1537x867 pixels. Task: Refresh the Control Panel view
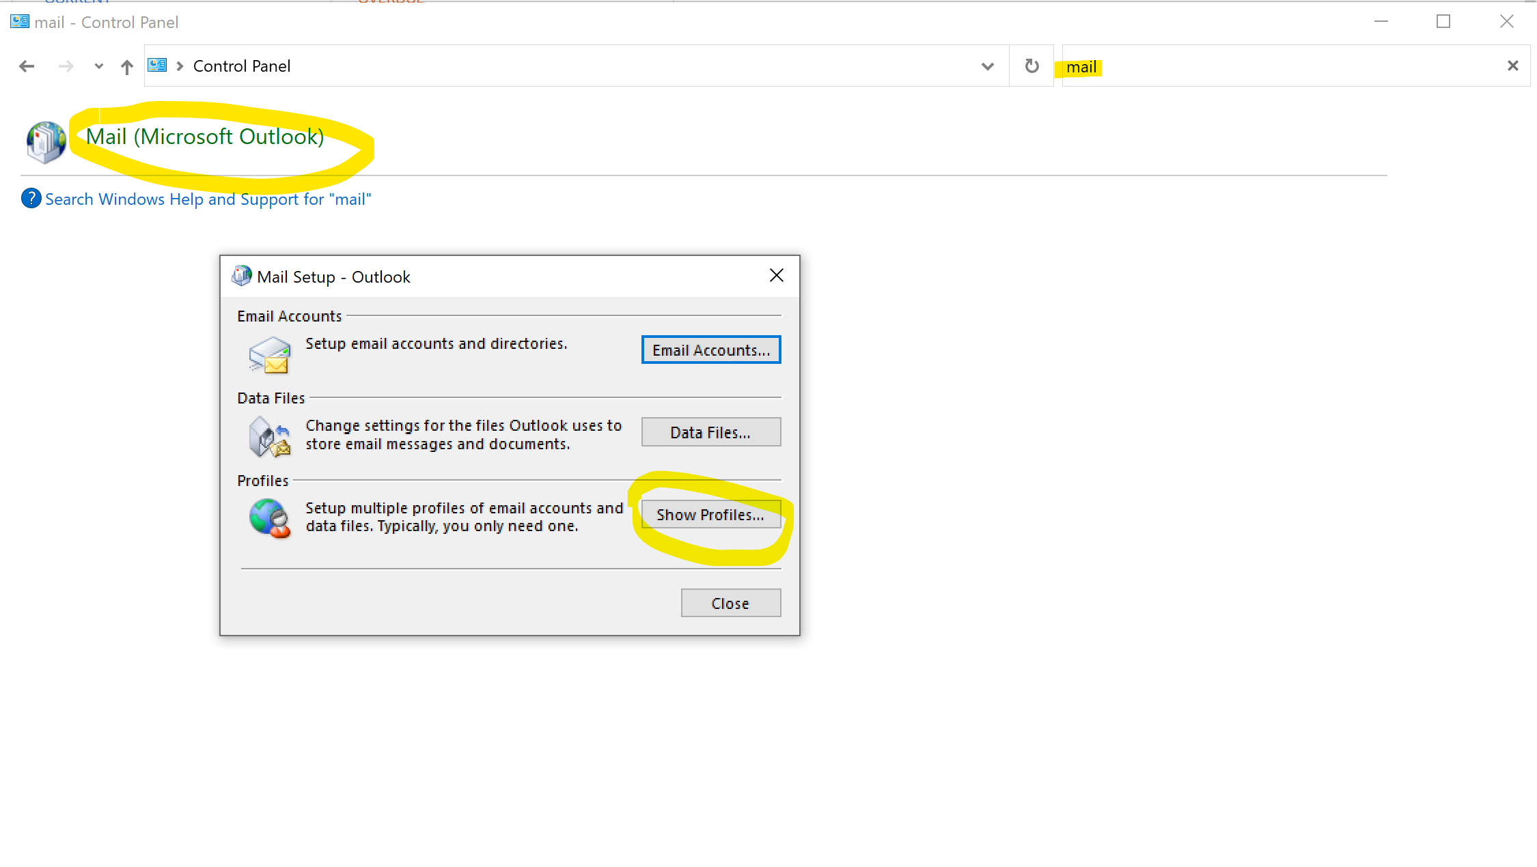pyautogui.click(x=1031, y=66)
